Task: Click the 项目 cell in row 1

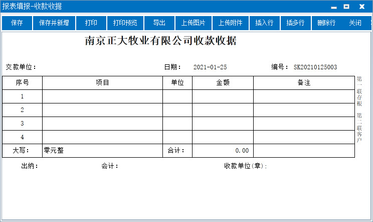Action: click(x=103, y=96)
